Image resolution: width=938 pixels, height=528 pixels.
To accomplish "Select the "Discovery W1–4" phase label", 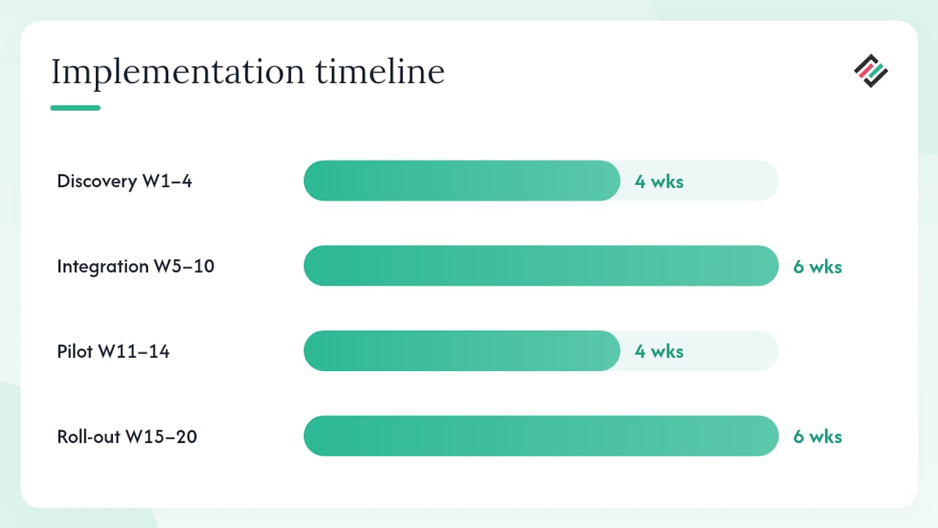I will click(x=125, y=181).
